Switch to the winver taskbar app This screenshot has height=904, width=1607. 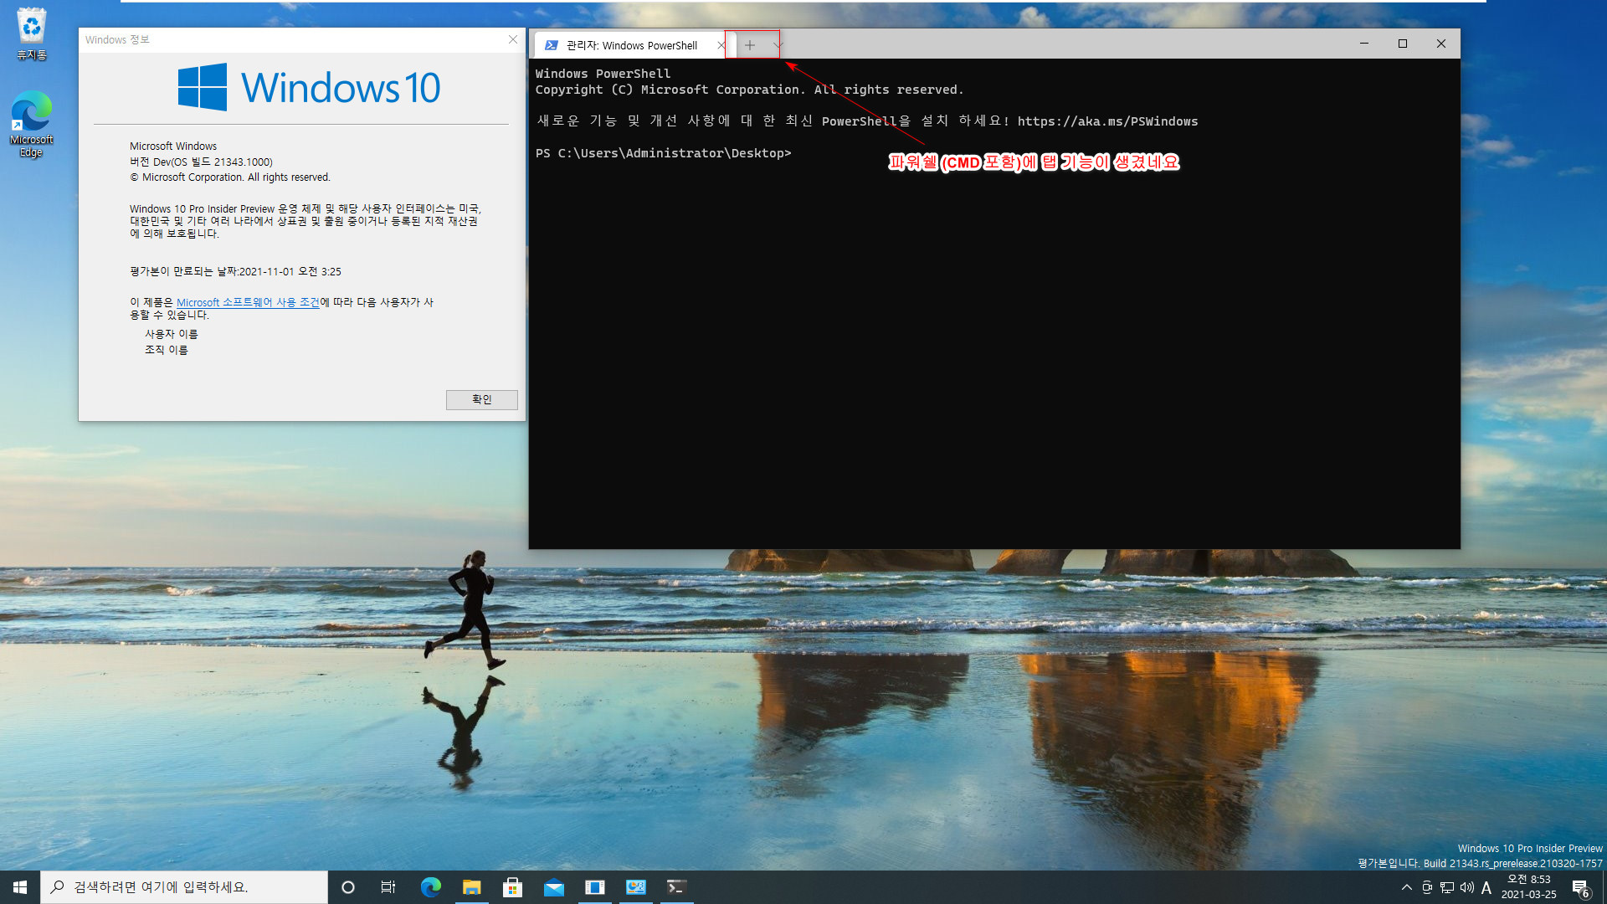[x=594, y=887]
